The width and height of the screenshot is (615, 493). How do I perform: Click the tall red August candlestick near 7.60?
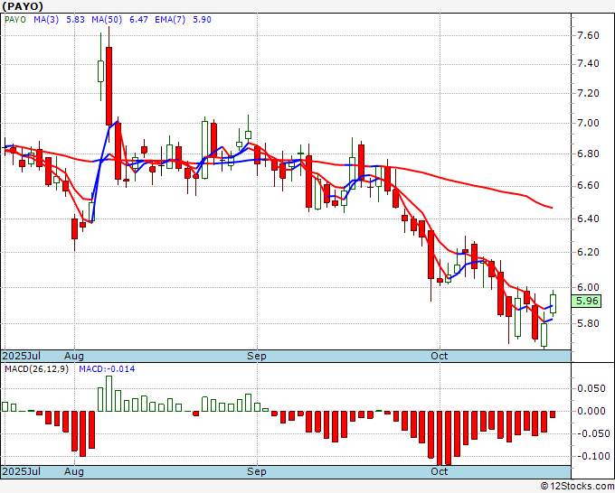(x=109, y=86)
